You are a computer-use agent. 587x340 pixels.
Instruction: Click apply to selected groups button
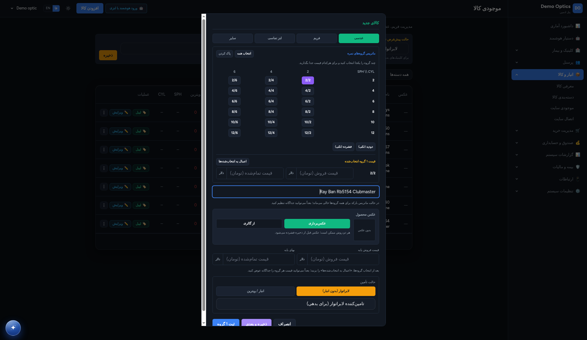(233, 161)
